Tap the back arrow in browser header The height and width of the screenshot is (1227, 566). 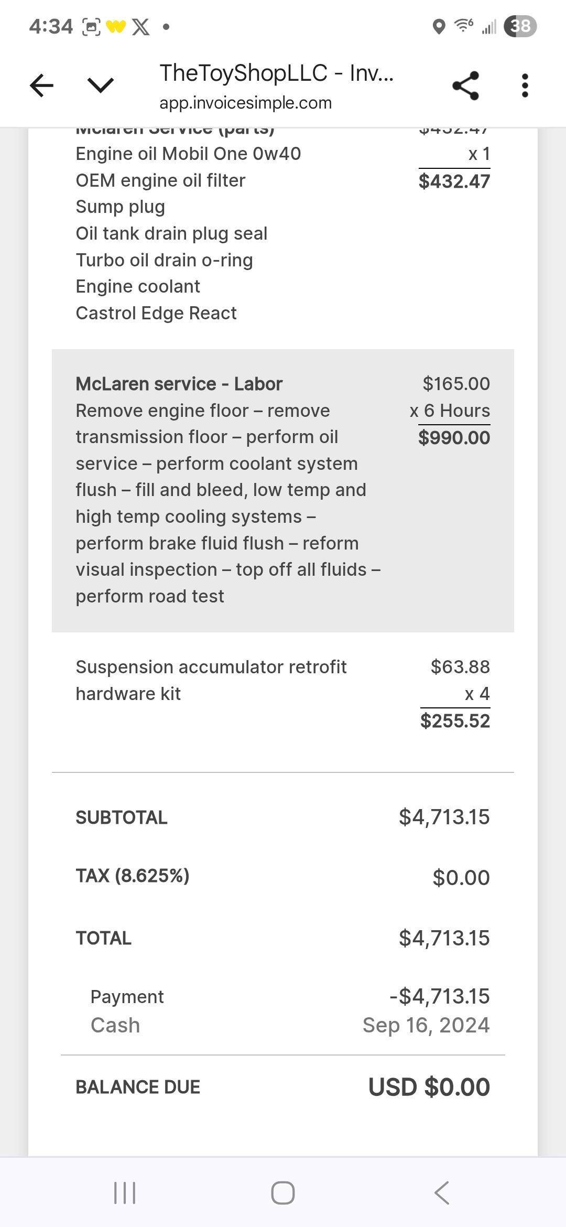[42, 85]
